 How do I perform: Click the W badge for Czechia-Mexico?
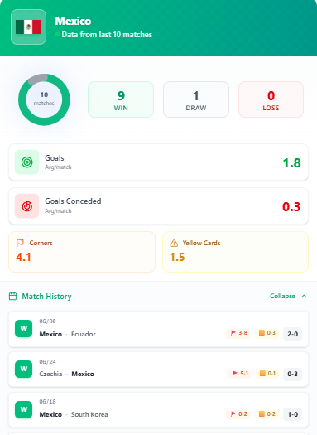(23, 369)
